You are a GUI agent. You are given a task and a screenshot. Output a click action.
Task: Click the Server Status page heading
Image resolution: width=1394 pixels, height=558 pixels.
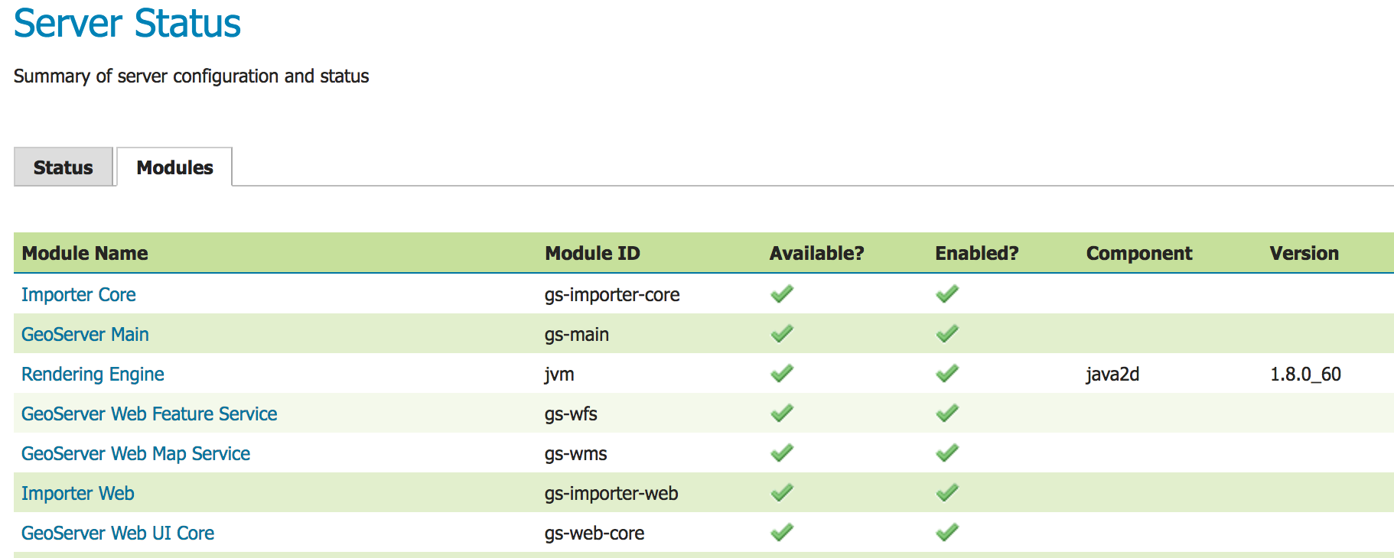(x=127, y=23)
